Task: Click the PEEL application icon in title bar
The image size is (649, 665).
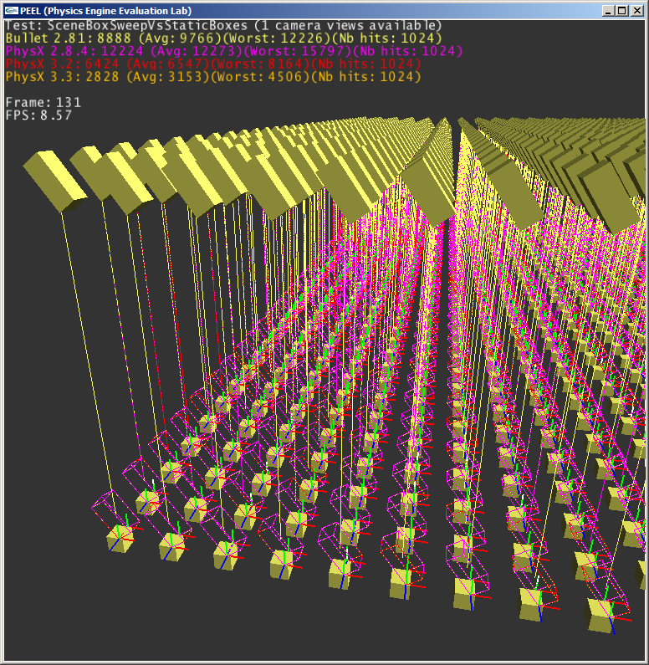Action: pyautogui.click(x=12, y=11)
